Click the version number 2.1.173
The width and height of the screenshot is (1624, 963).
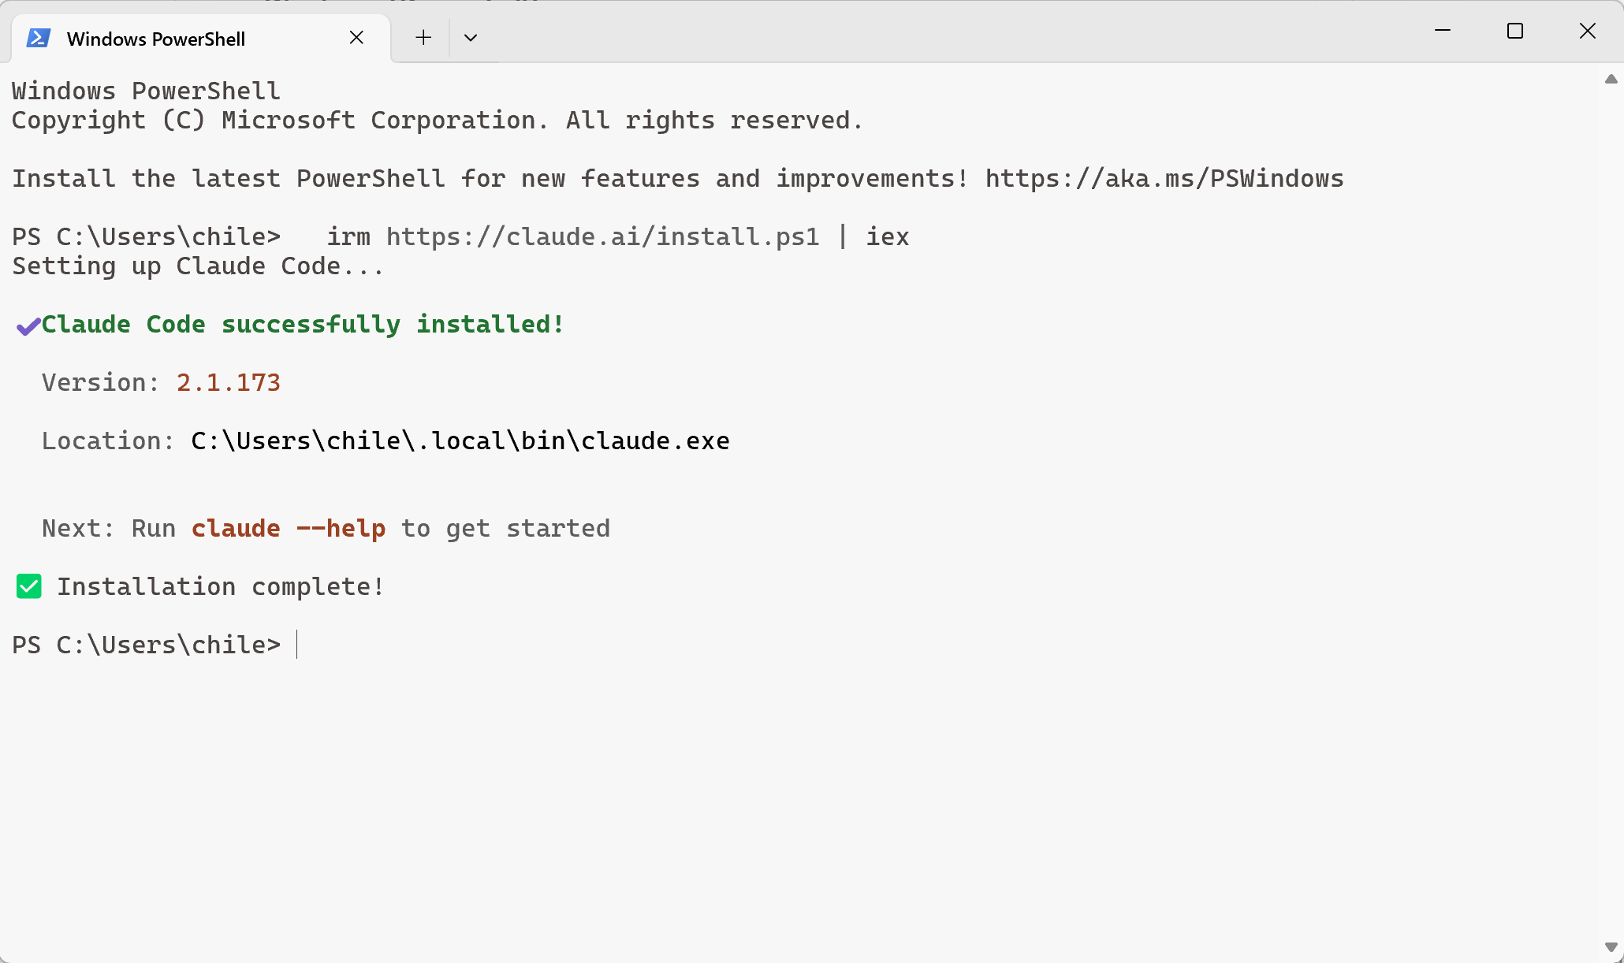click(x=229, y=383)
